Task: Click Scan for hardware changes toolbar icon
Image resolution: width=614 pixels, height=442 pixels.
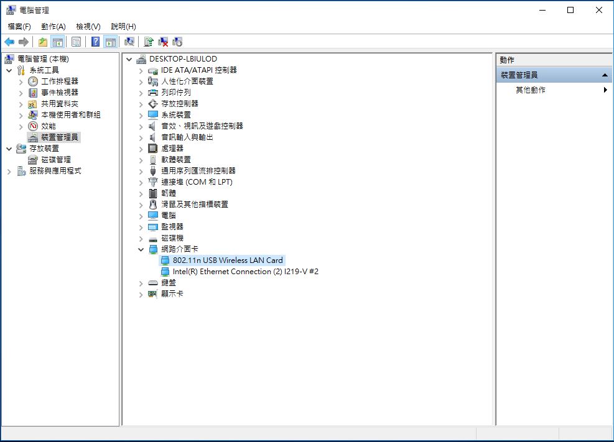Action: pos(129,42)
